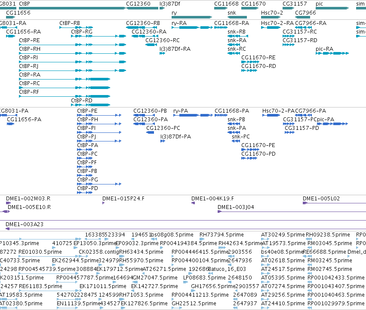Viewport: 366px width, 310px height.
Task: Select EST EN11139.5prime
Action: click(x=78, y=304)
